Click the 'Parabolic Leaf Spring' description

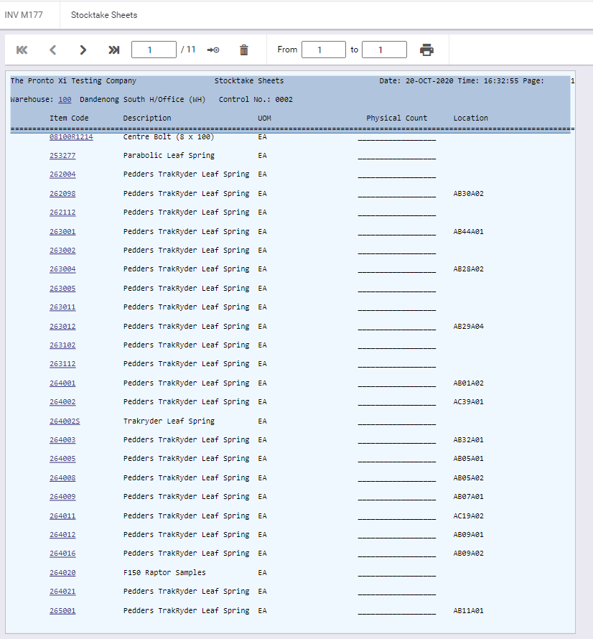pos(169,156)
